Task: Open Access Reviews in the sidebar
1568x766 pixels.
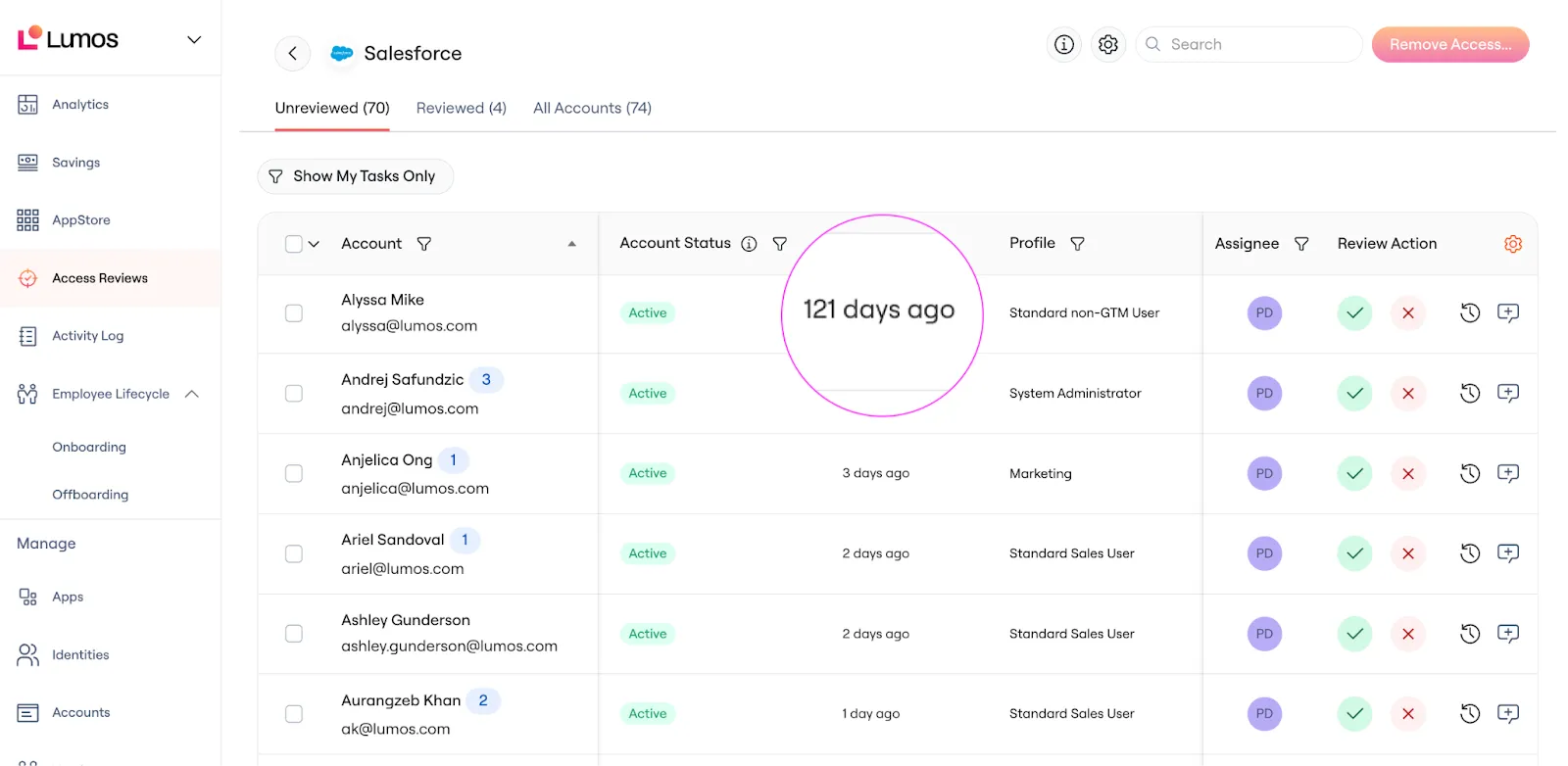Action: pyautogui.click(x=110, y=278)
